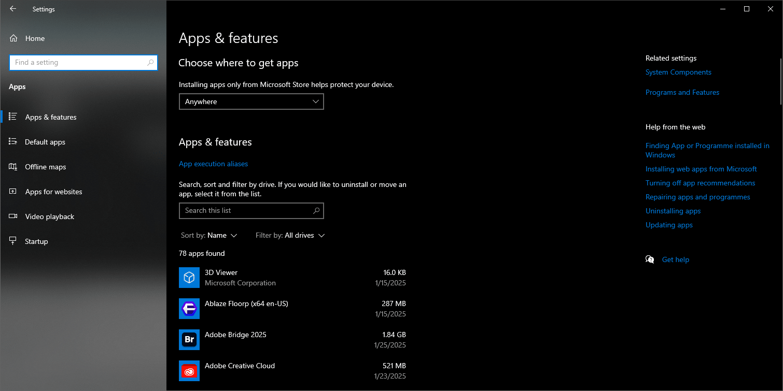Select Startup in the sidebar
Image resolution: width=783 pixels, height=391 pixels.
click(x=36, y=241)
